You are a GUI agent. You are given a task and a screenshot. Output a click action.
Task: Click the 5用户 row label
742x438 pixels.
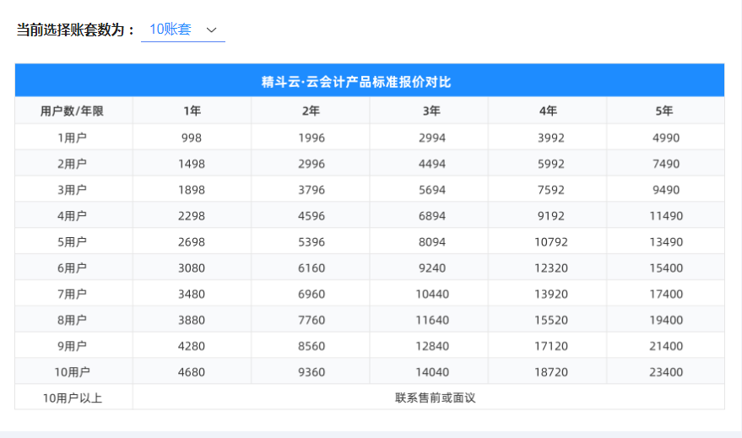tap(73, 241)
